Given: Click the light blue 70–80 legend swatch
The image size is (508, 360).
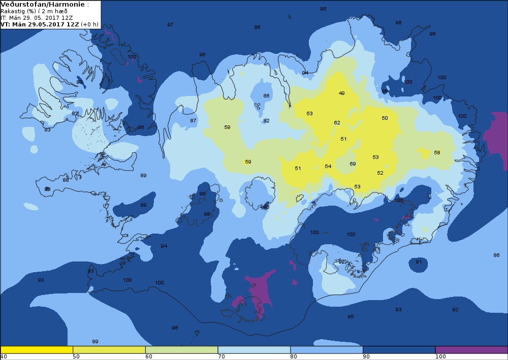Looking at the screenshot, I should coord(255,350).
